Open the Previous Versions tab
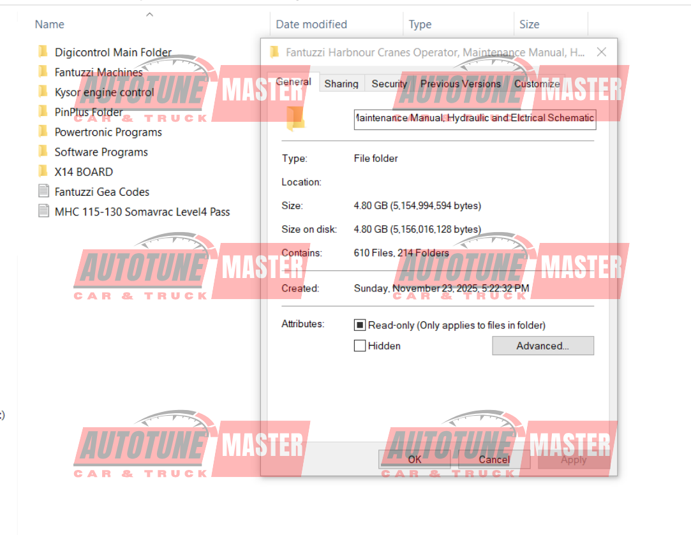691x535 pixels. pyautogui.click(x=460, y=84)
